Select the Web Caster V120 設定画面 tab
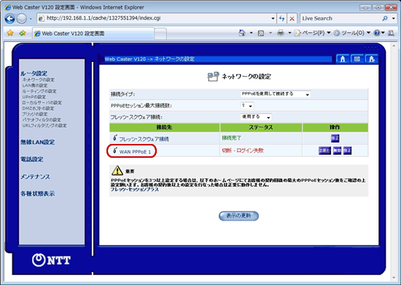 tap(93, 33)
